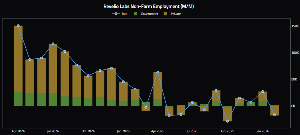Screen dimensions: 300x135
Task: Click the Apr 2025 x-axis label
Action: pos(158,131)
